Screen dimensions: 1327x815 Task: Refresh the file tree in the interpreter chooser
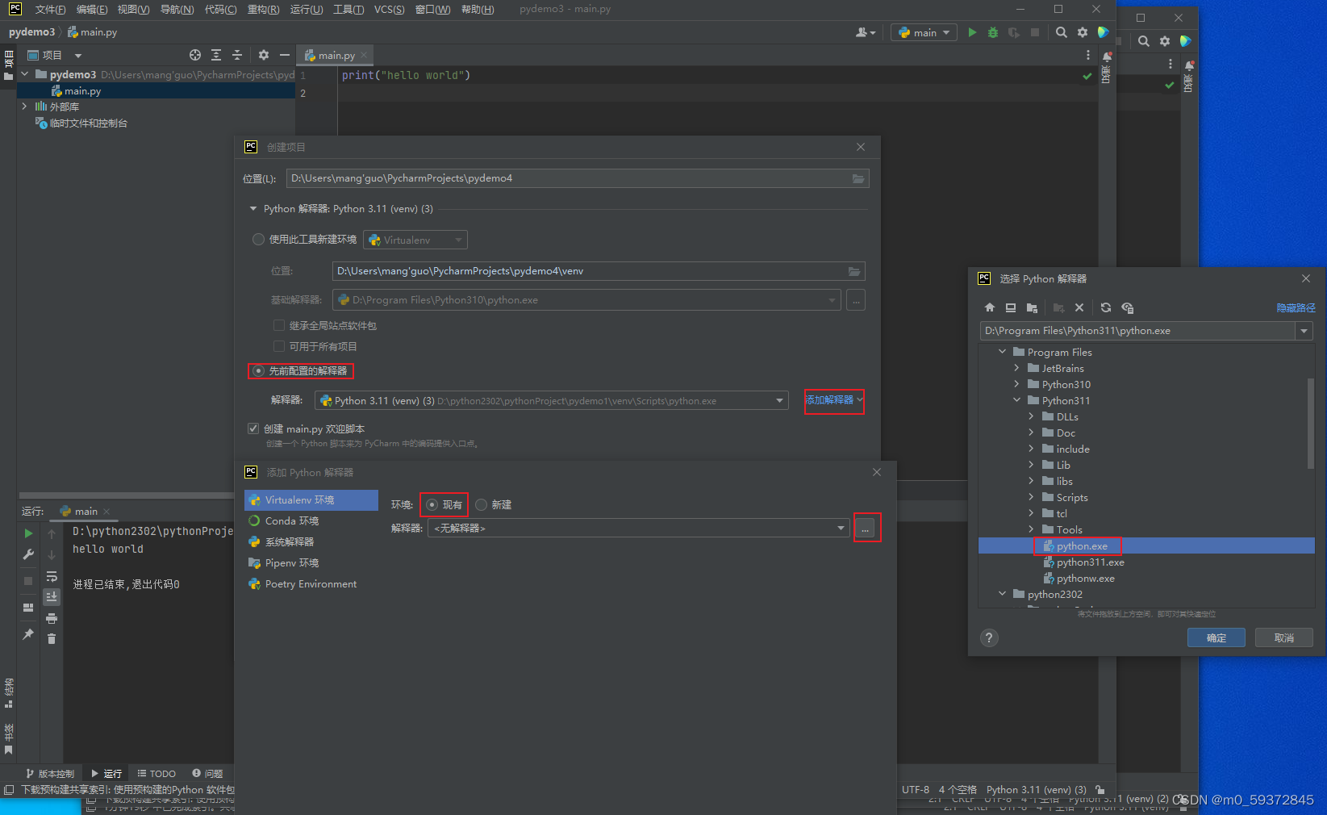[1106, 307]
